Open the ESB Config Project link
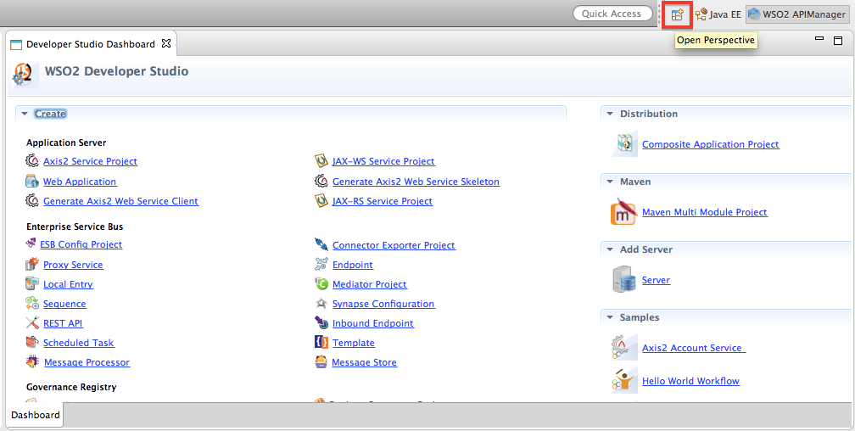The image size is (855, 431). 81,244
